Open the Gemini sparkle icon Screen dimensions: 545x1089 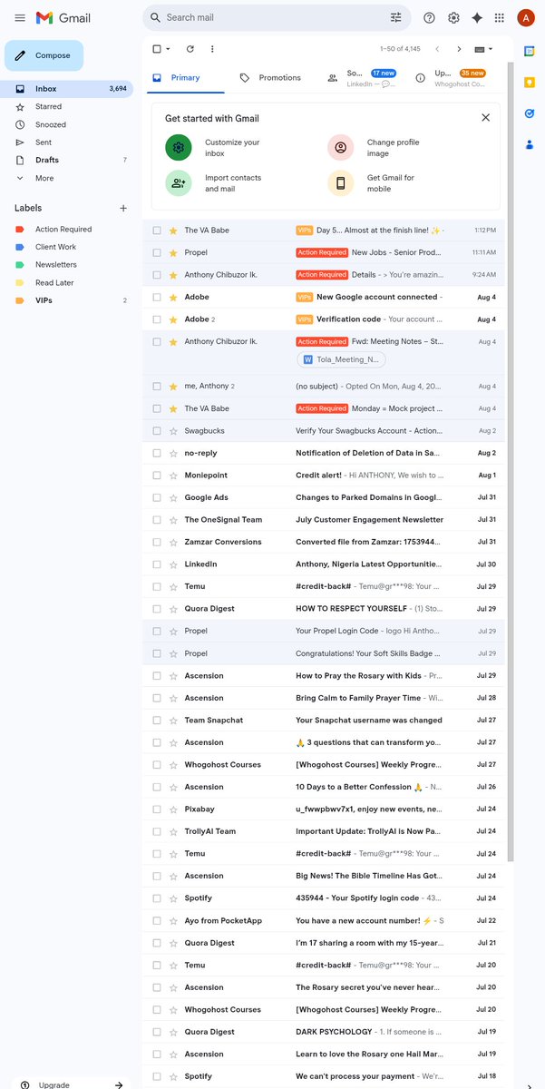coord(477,18)
